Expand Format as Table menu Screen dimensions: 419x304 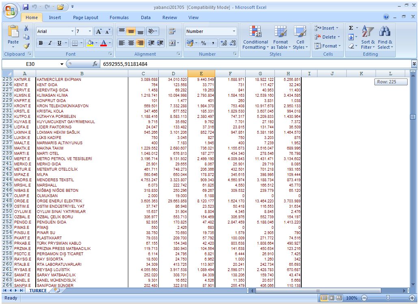coord(281,37)
